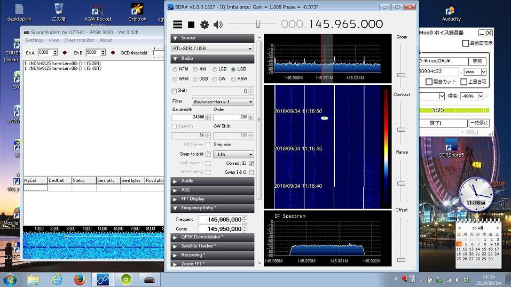Click the MyCall column header
This screenshot has height=287, width=511.
[35, 180]
